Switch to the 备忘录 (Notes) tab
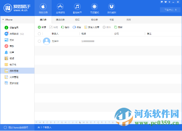The width and height of the screenshot is (182, 131). tap(94, 20)
